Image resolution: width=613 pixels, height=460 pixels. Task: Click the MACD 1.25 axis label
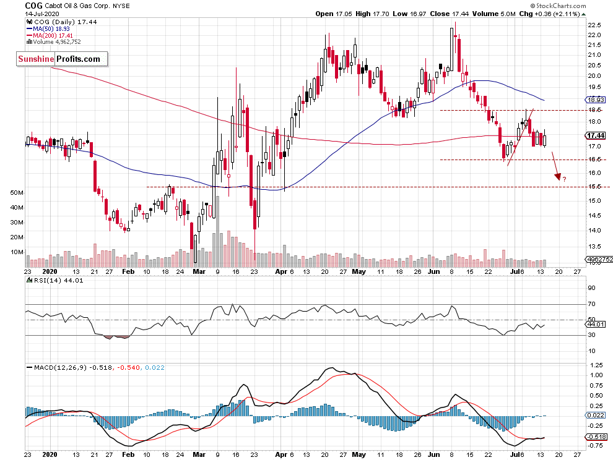pos(596,365)
